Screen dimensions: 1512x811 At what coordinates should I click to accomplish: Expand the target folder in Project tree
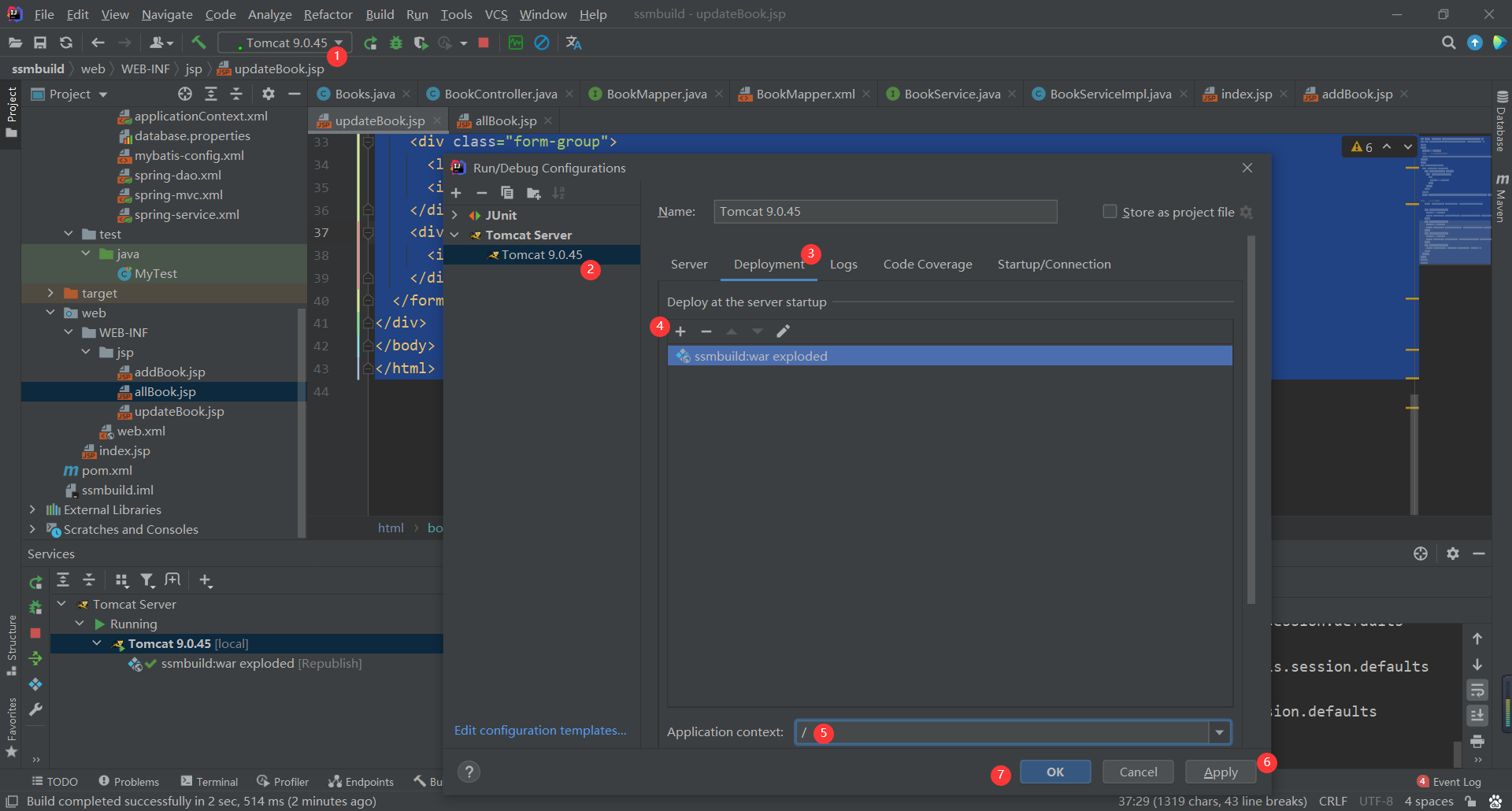pos(50,293)
